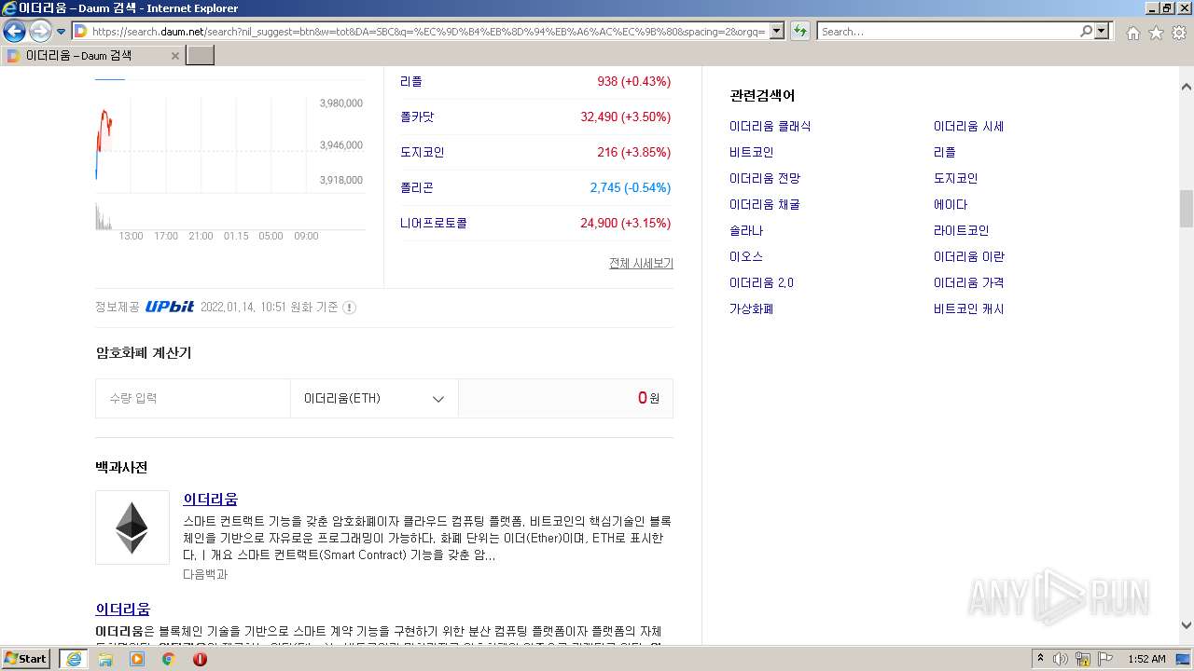This screenshot has width=1194, height=671.
Task: Click related search 비트코인 캐시
Action: pyautogui.click(x=968, y=308)
